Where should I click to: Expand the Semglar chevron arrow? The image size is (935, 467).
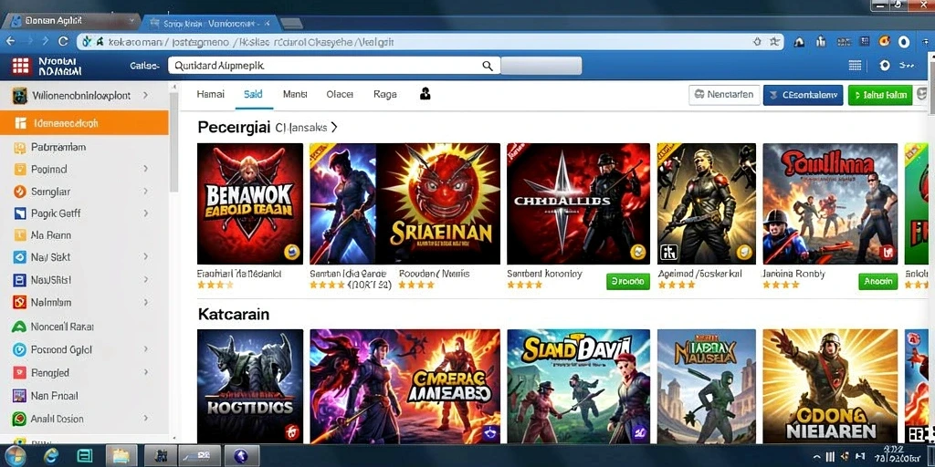coord(145,192)
